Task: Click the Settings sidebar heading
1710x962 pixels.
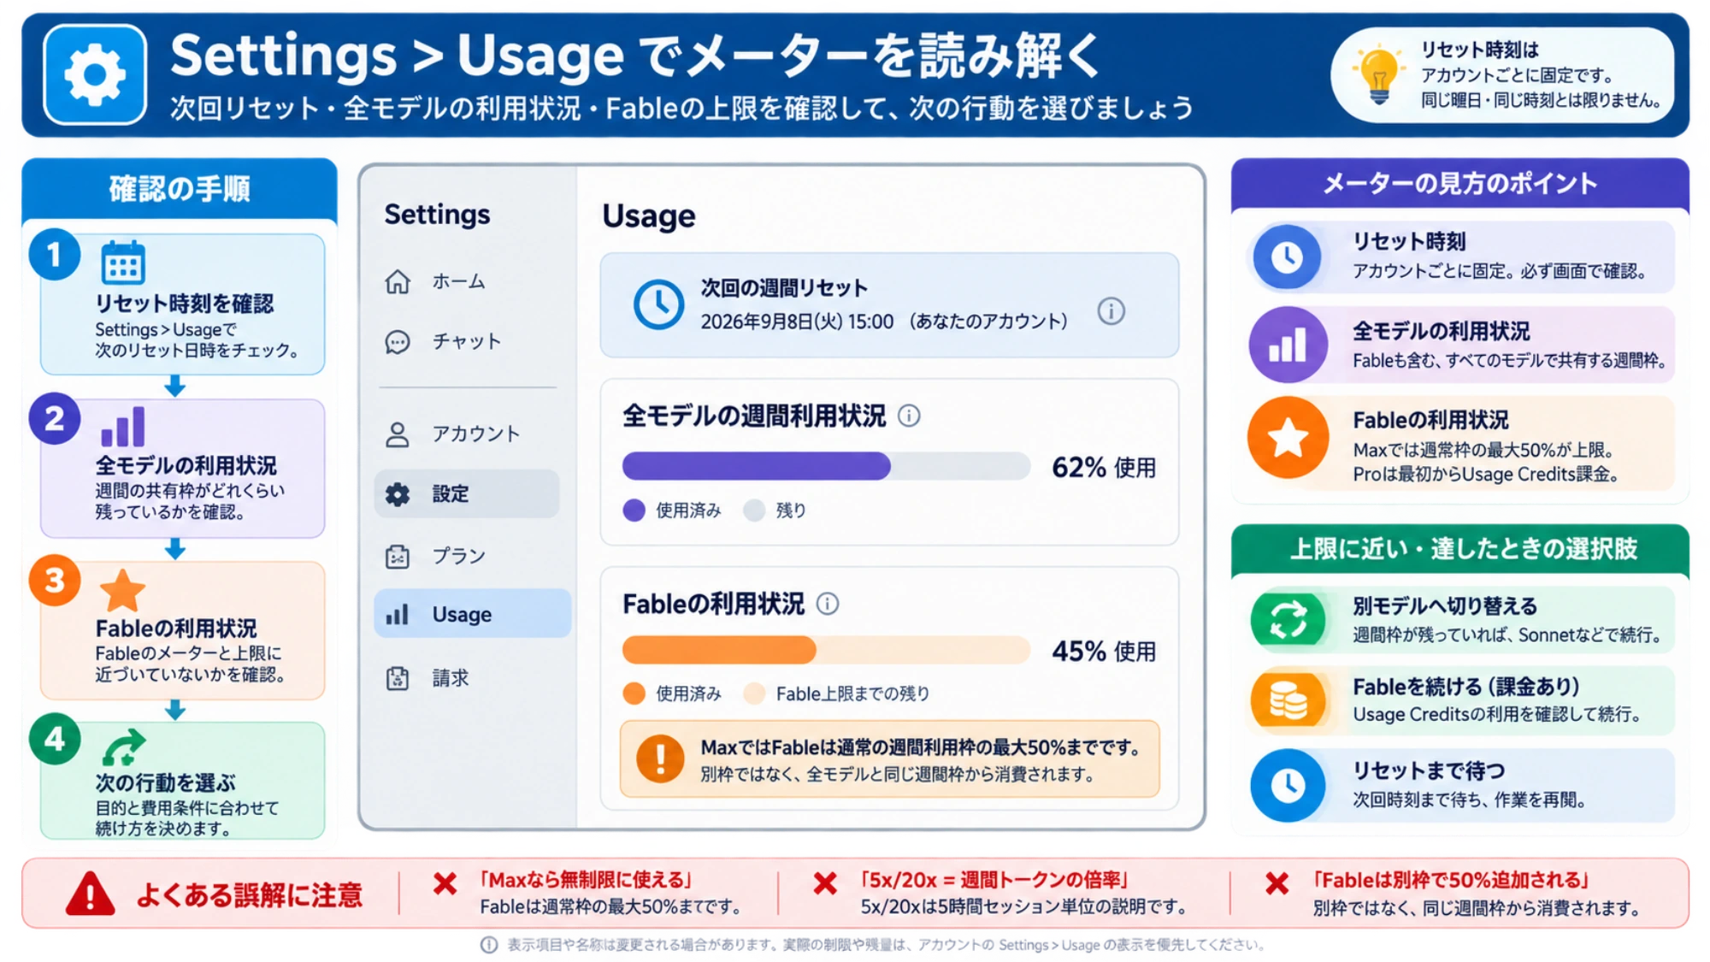Action: [437, 214]
